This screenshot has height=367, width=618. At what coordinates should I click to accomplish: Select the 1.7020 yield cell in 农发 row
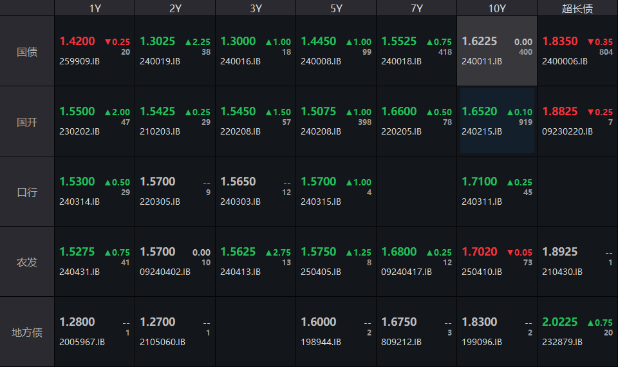(480, 252)
